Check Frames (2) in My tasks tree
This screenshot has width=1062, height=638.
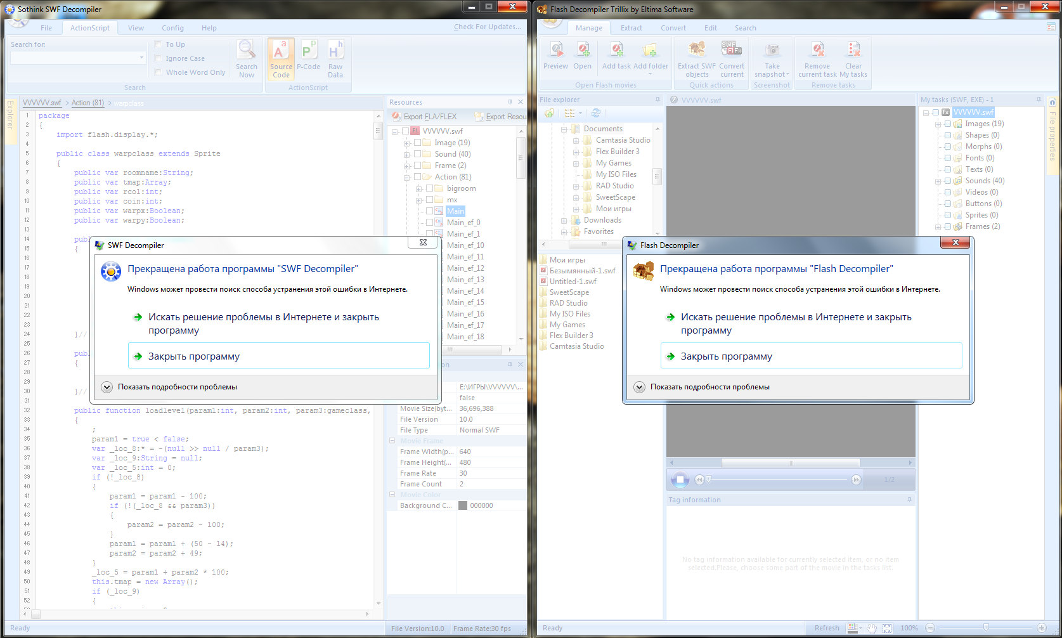(948, 226)
